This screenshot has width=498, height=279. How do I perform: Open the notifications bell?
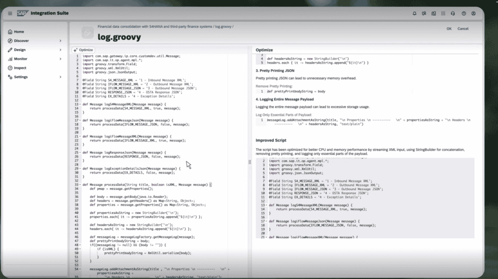(414, 13)
